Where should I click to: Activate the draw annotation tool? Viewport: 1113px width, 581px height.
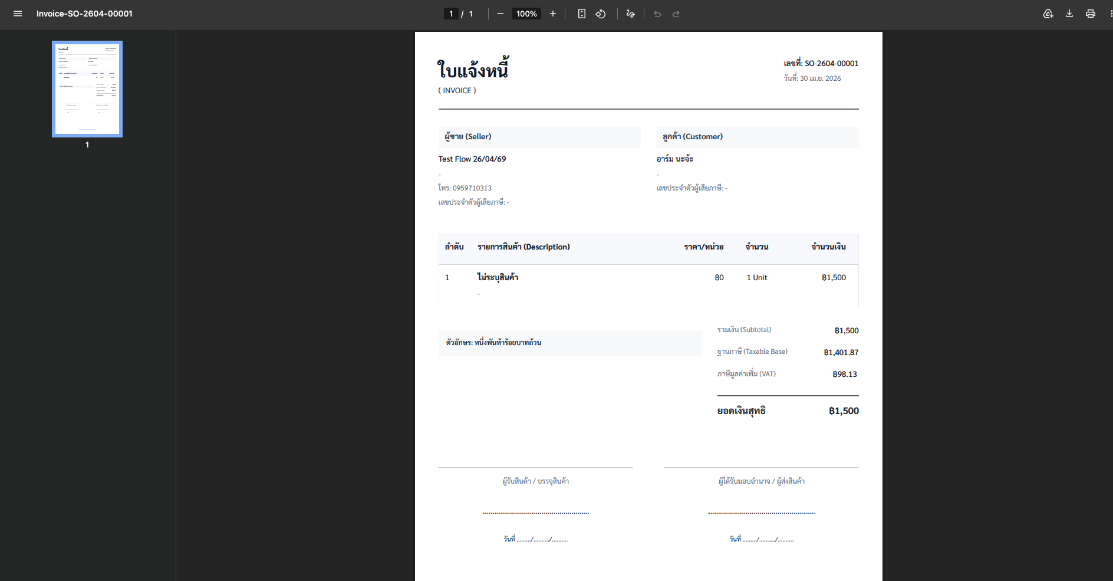[x=631, y=14]
